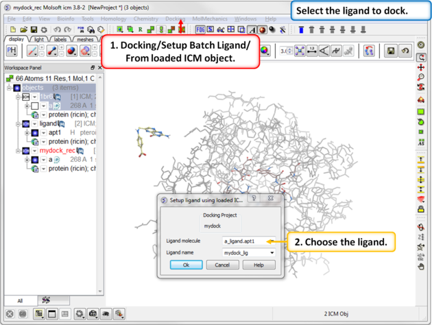Viewport: 432px width, 325px height.
Task: Open the color palette wheel button
Action: coord(264,51)
